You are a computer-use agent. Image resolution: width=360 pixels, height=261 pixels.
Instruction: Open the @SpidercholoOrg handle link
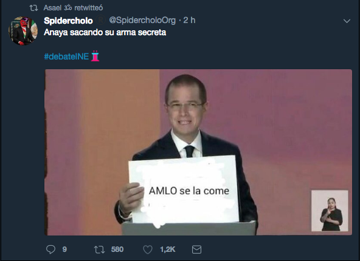tap(142, 21)
